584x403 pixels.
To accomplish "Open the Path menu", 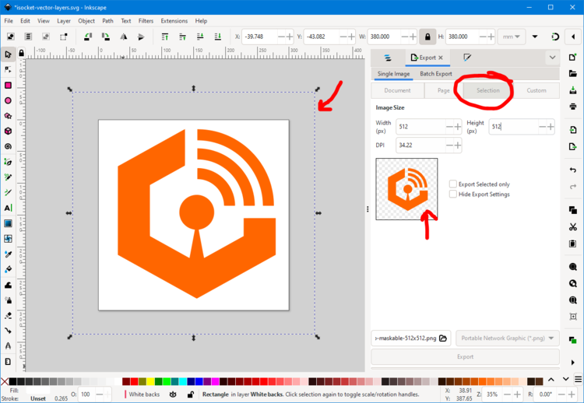I will pyautogui.click(x=107, y=21).
